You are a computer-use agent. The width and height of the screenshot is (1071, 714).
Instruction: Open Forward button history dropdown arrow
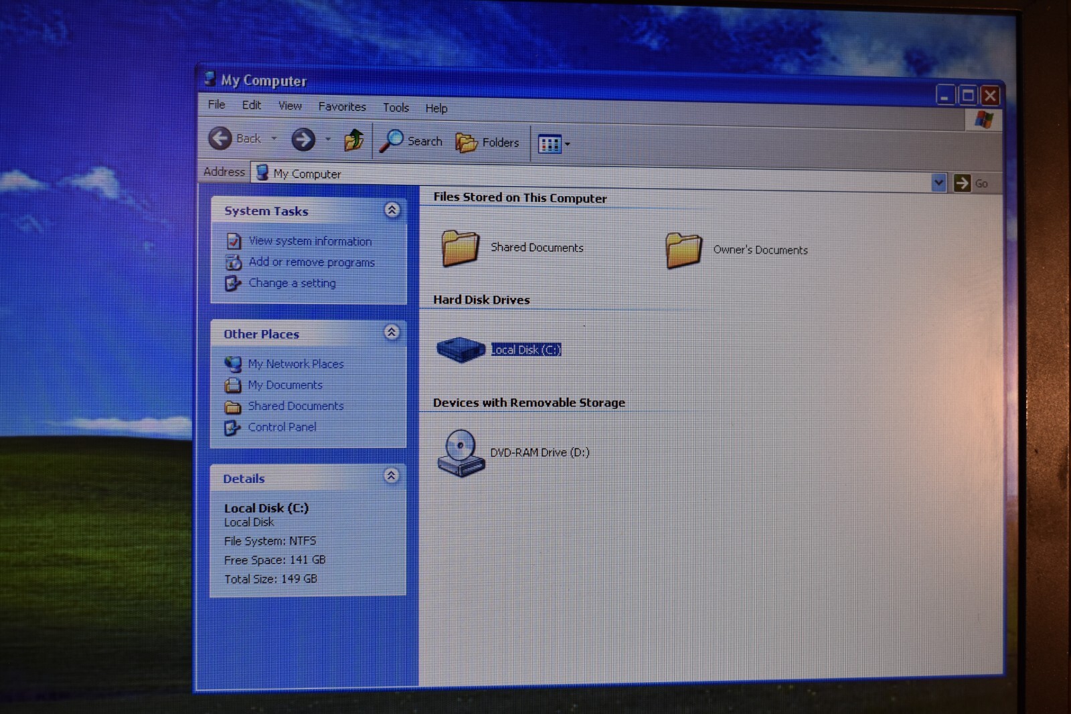tap(328, 139)
